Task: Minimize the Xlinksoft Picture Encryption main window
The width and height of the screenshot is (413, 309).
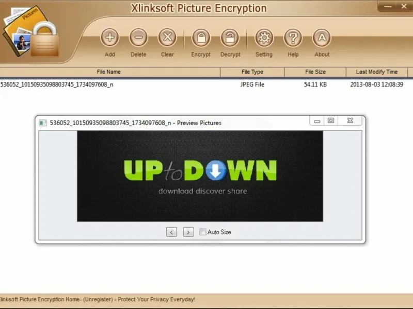Action: coord(388,6)
